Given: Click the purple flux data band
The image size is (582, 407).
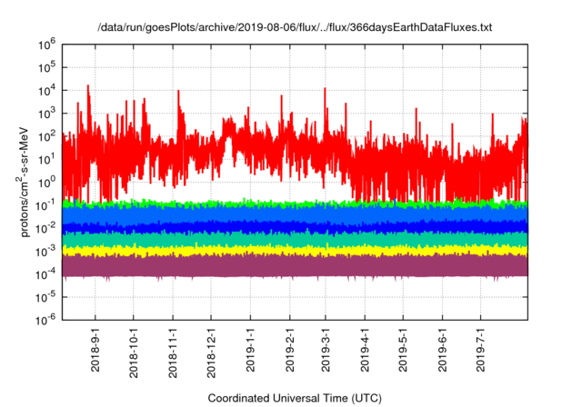Looking at the screenshot, I should (x=295, y=266).
